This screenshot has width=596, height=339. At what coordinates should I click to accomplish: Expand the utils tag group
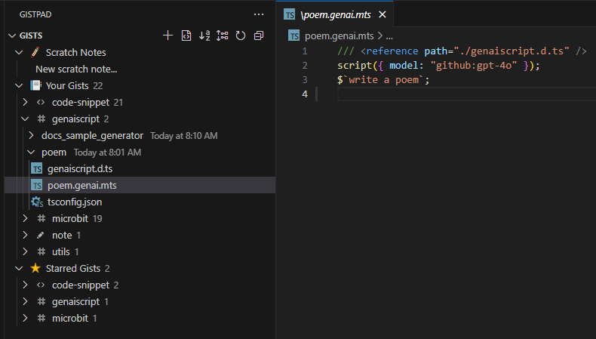coord(25,252)
